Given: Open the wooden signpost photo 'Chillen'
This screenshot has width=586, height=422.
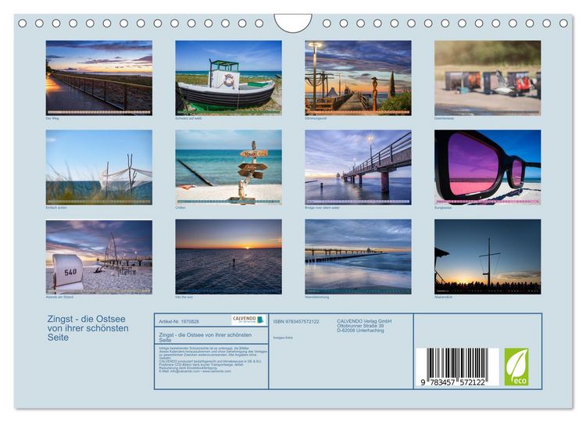Looking at the screenshot, I should pos(229,167).
